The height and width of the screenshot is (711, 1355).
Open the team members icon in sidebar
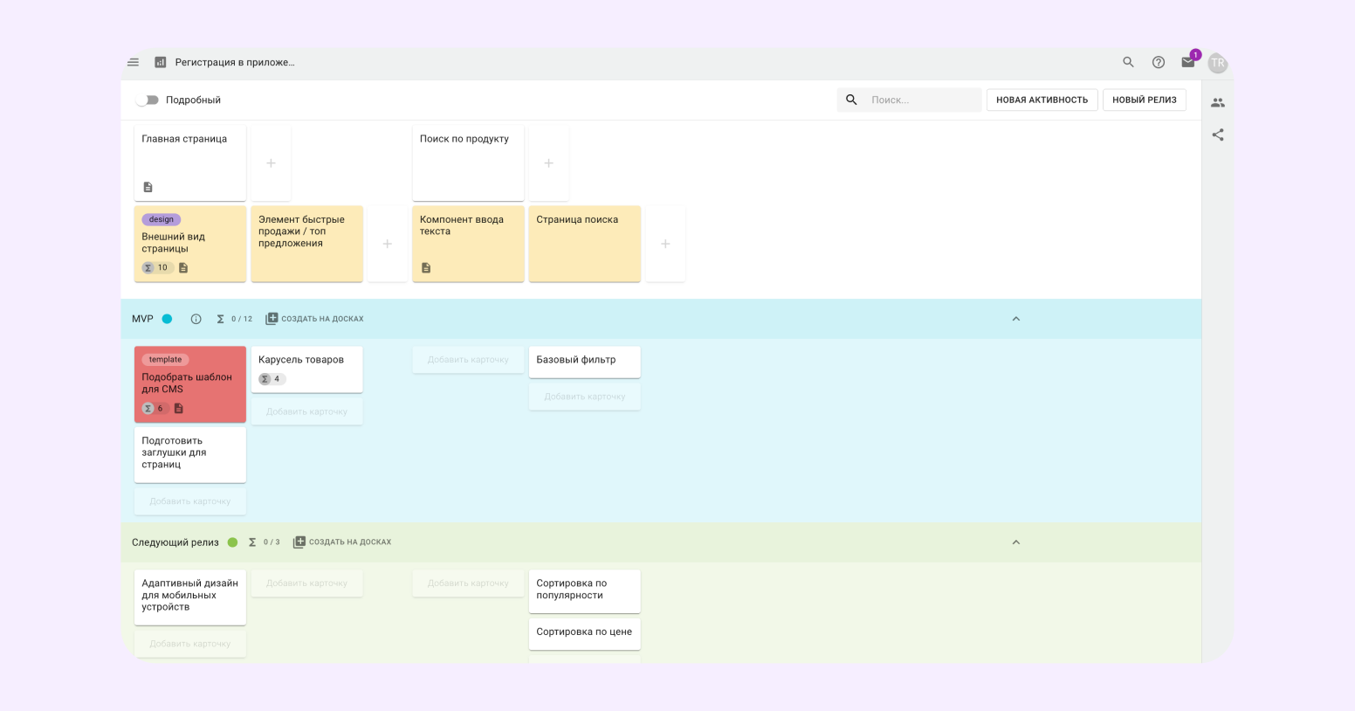point(1218,102)
